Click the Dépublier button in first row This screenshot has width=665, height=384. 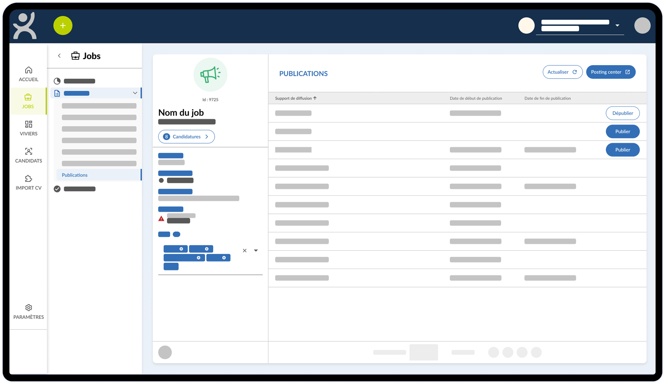click(x=622, y=113)
